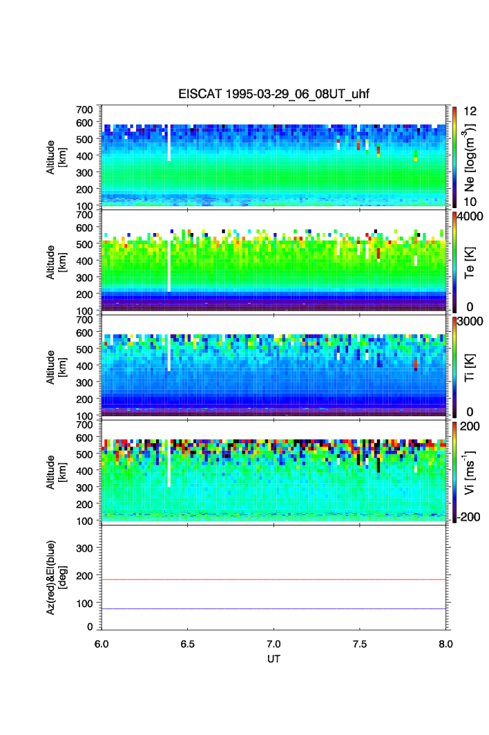Click the Vi ion velocity colorbar
Image resolution: width=489 pixels, height=735 pixels.
[454, 472]
